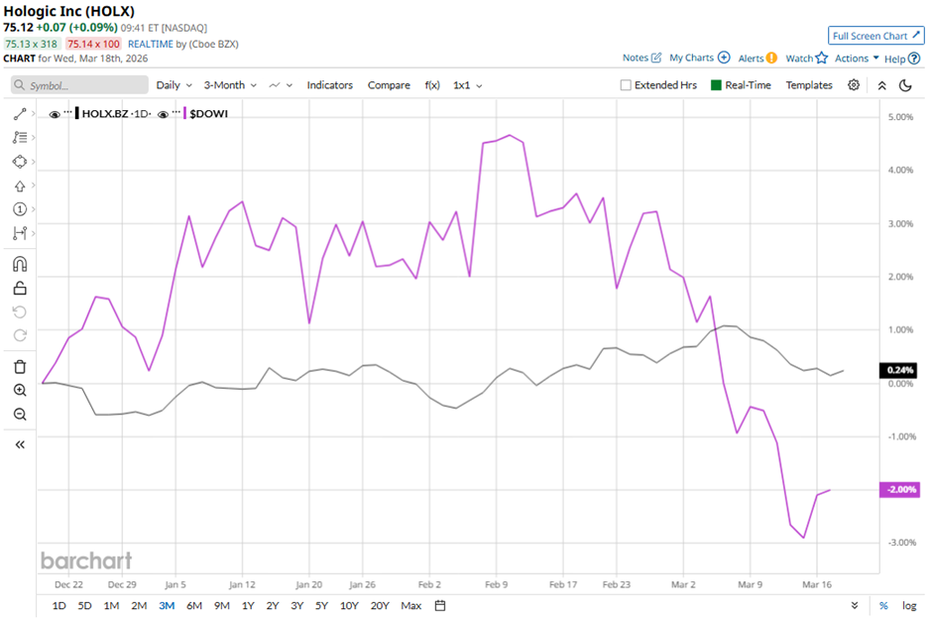Zoom in with the magnifier plus
The image size is (932, 620).
[x=20, y=390]
